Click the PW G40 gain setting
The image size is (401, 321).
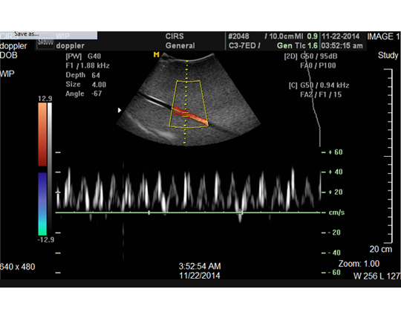pos(83,56)
